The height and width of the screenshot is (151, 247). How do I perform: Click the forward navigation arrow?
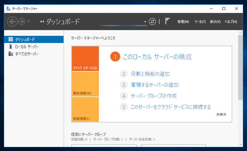22,21
